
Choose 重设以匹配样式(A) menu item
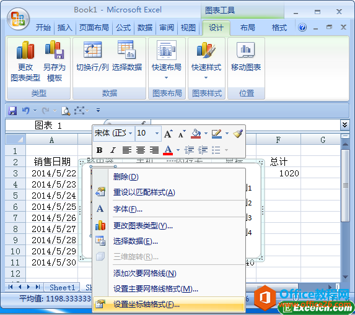(x=169, y=192)
